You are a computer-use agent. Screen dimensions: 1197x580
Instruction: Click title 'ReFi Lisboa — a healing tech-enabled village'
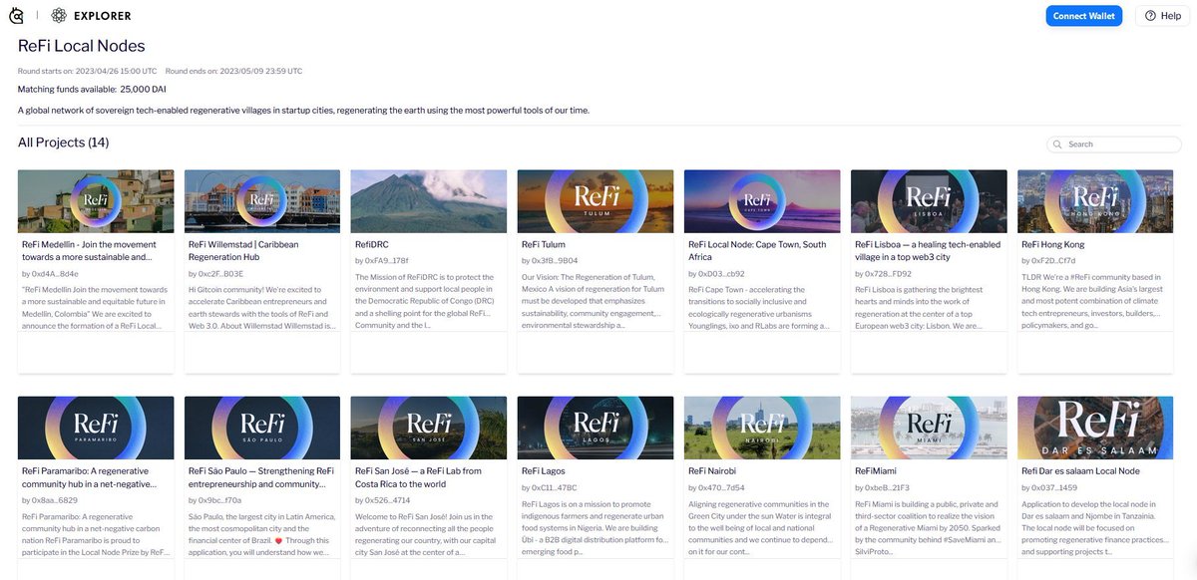[928, 250]
